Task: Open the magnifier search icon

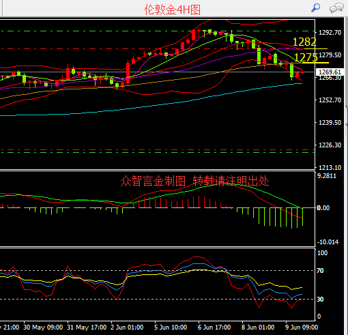Action: [315, 8]
